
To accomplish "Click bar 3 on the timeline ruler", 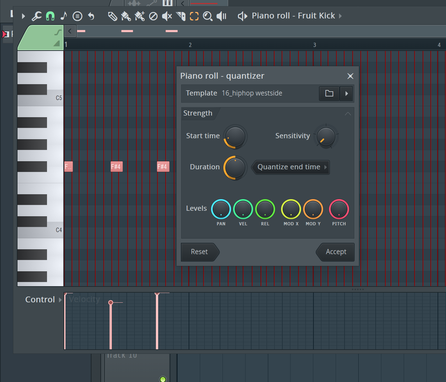I will coord(314,45).
